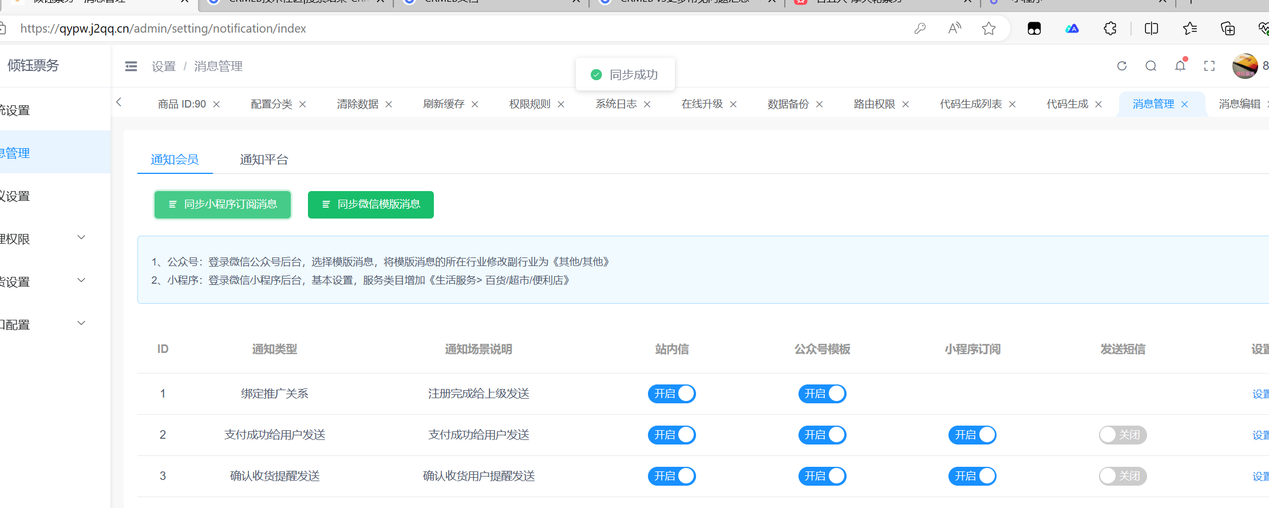
Task: Close the 路由权限 tab
Action: [906, 104]
